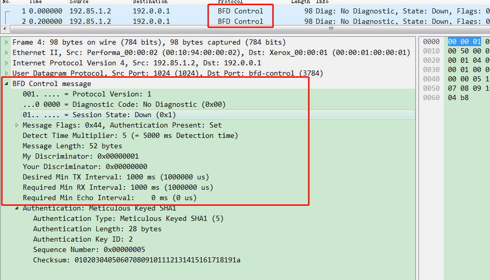This screenshot has height=280, width=490.
Task: Click highlighted hex bytes 00 00 01
Action: click(x=465, y=41)
